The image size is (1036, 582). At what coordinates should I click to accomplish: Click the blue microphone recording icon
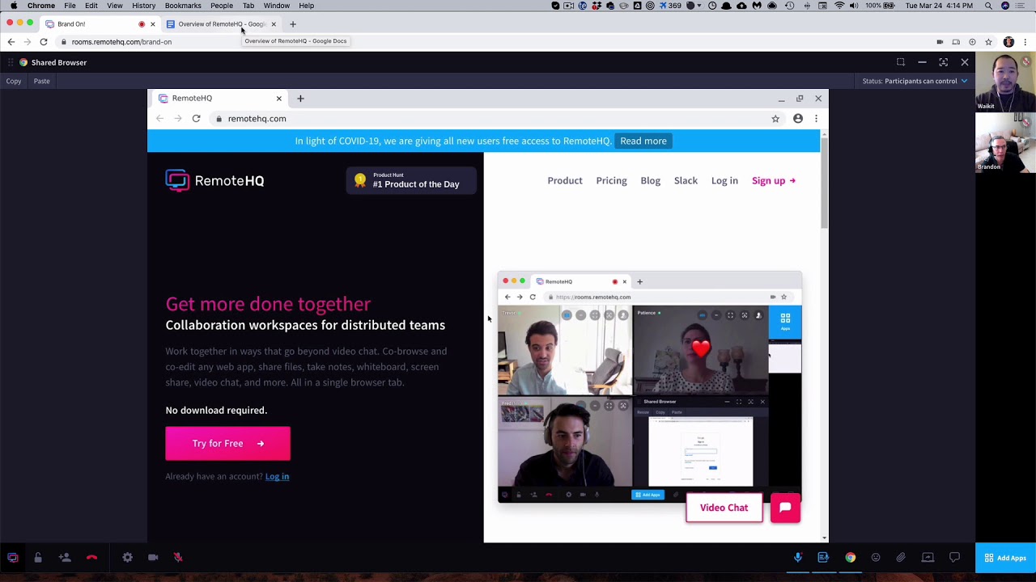pos(798,558)
